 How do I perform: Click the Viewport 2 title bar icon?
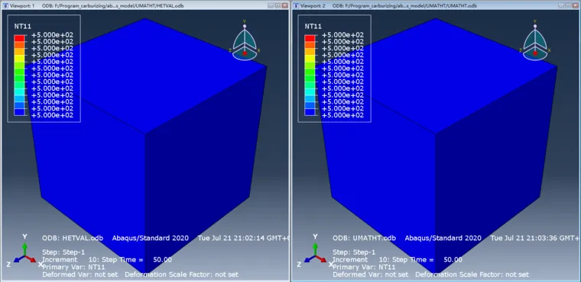pos(295,5)
